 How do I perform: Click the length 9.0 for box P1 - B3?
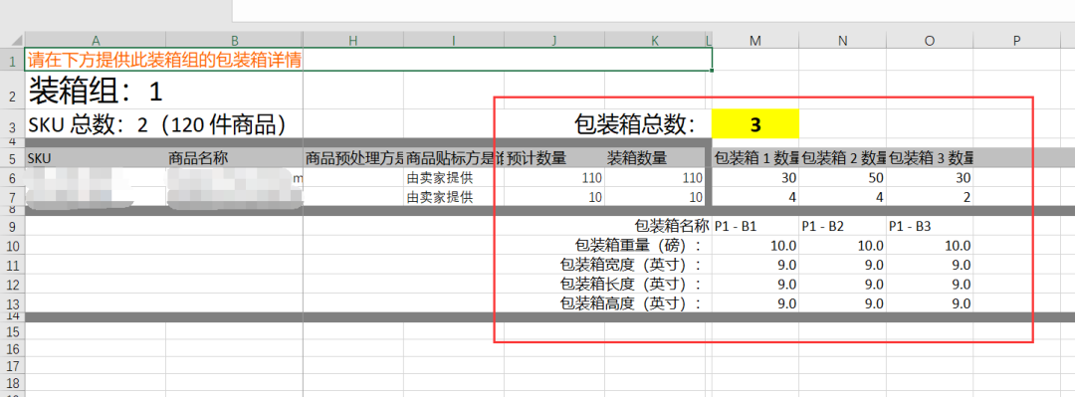pos(962,284)
